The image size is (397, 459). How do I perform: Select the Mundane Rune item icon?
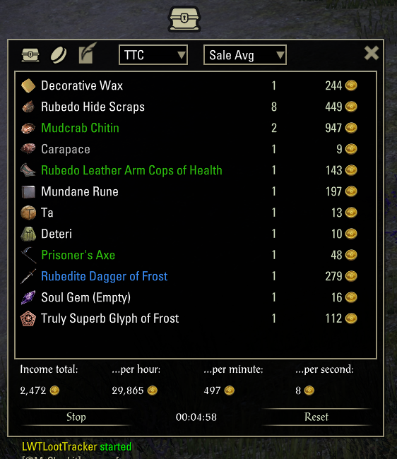pos(28,192)
